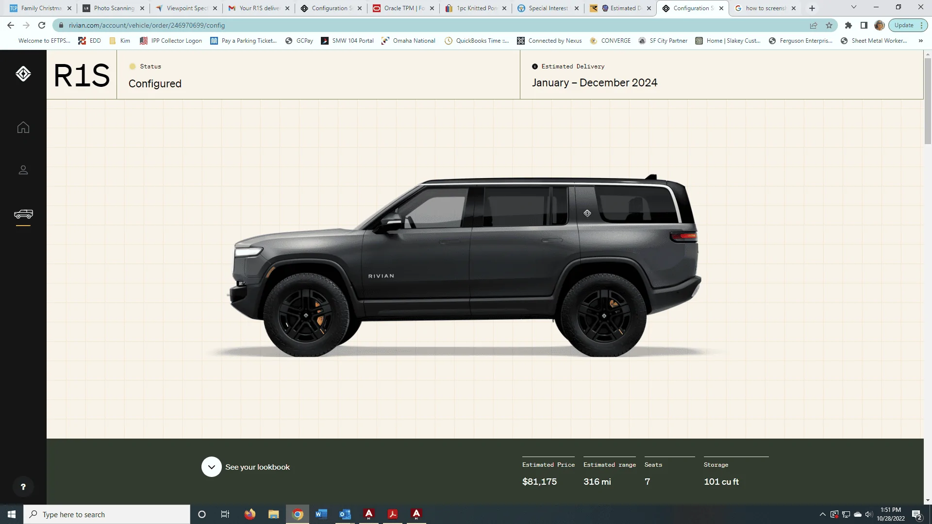The height and width of the screenshot is (524, 932).
Task: Click the R1S vehicle image
Action: (x=464, y=265)
